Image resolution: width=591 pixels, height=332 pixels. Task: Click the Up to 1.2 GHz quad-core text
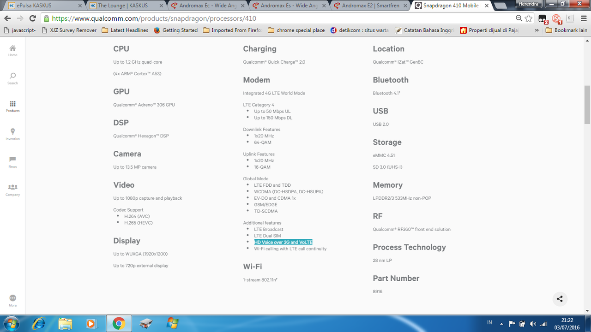click(138, 62)
